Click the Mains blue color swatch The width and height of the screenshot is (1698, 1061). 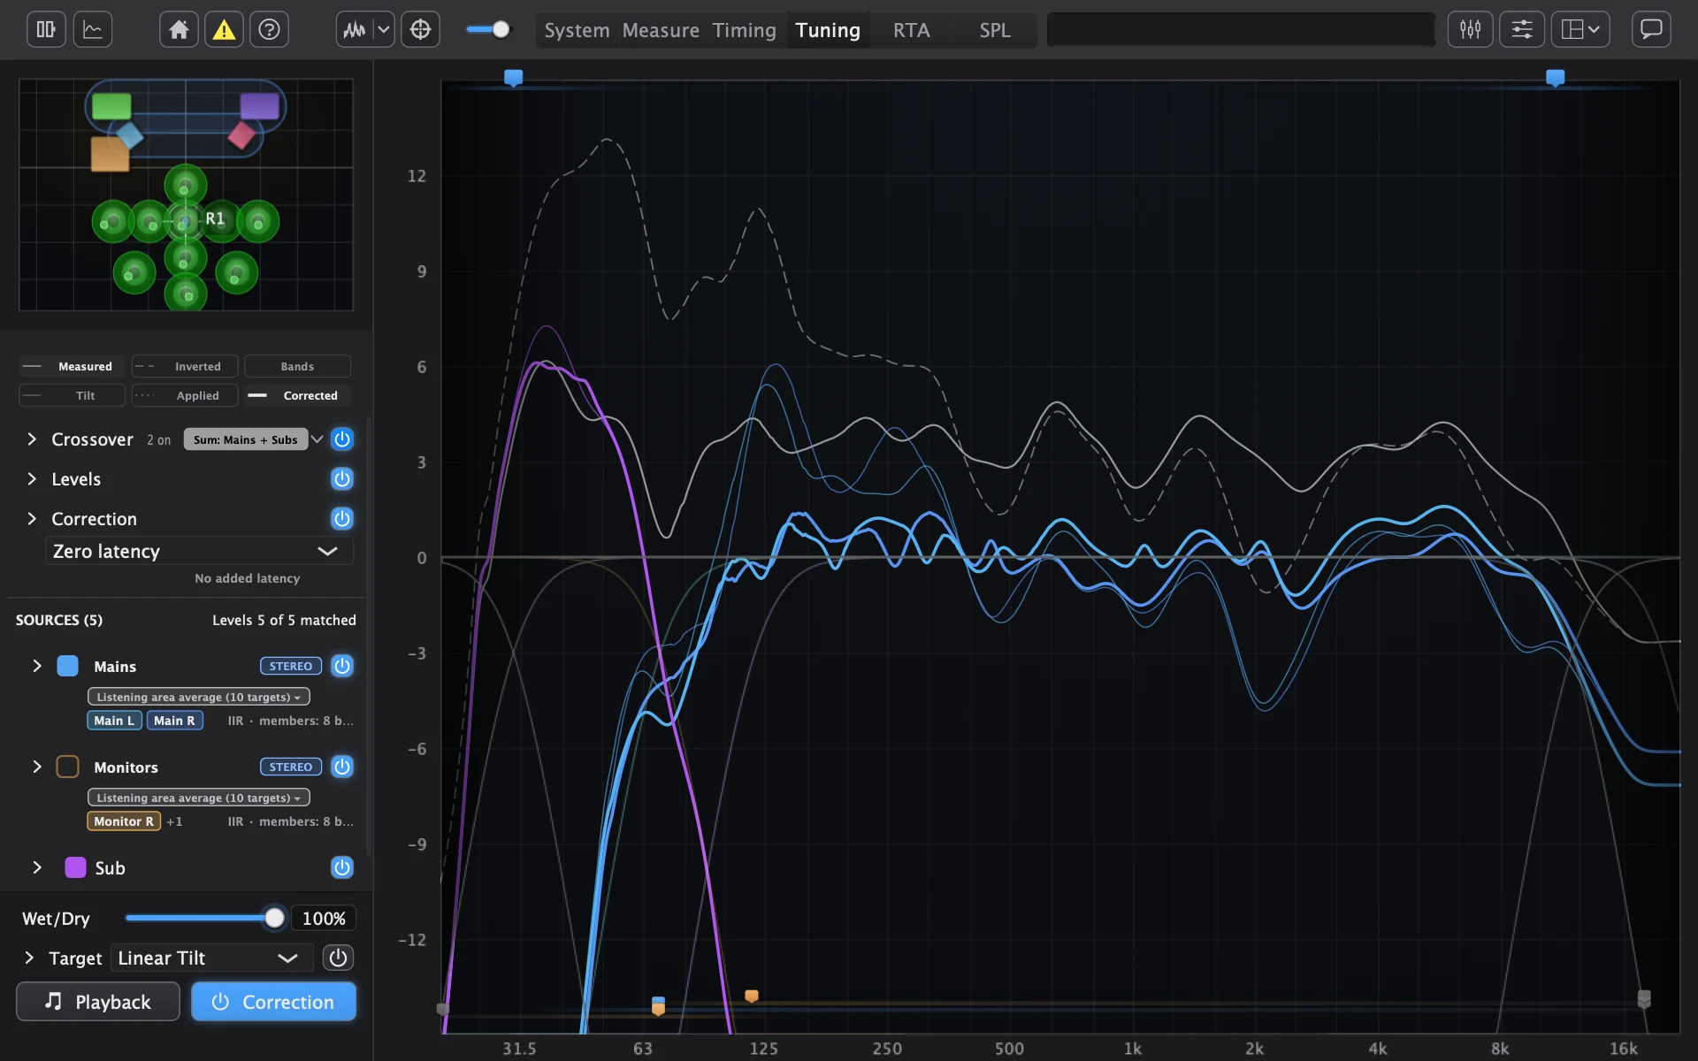pyautogui.click(x=67, y=666)
